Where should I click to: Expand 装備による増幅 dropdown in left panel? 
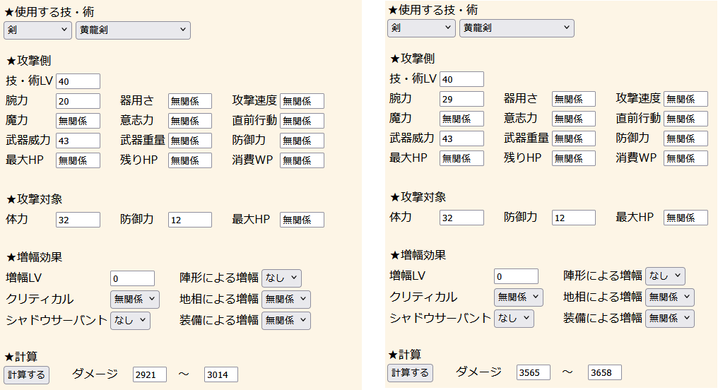[x=286, y=320]
